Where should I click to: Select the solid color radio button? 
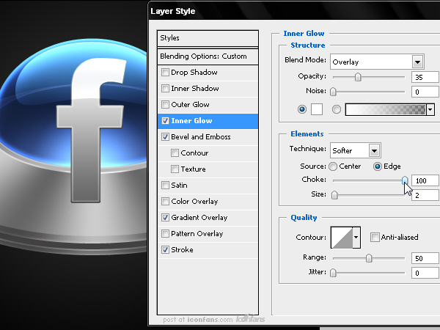(x=302, y=109)
